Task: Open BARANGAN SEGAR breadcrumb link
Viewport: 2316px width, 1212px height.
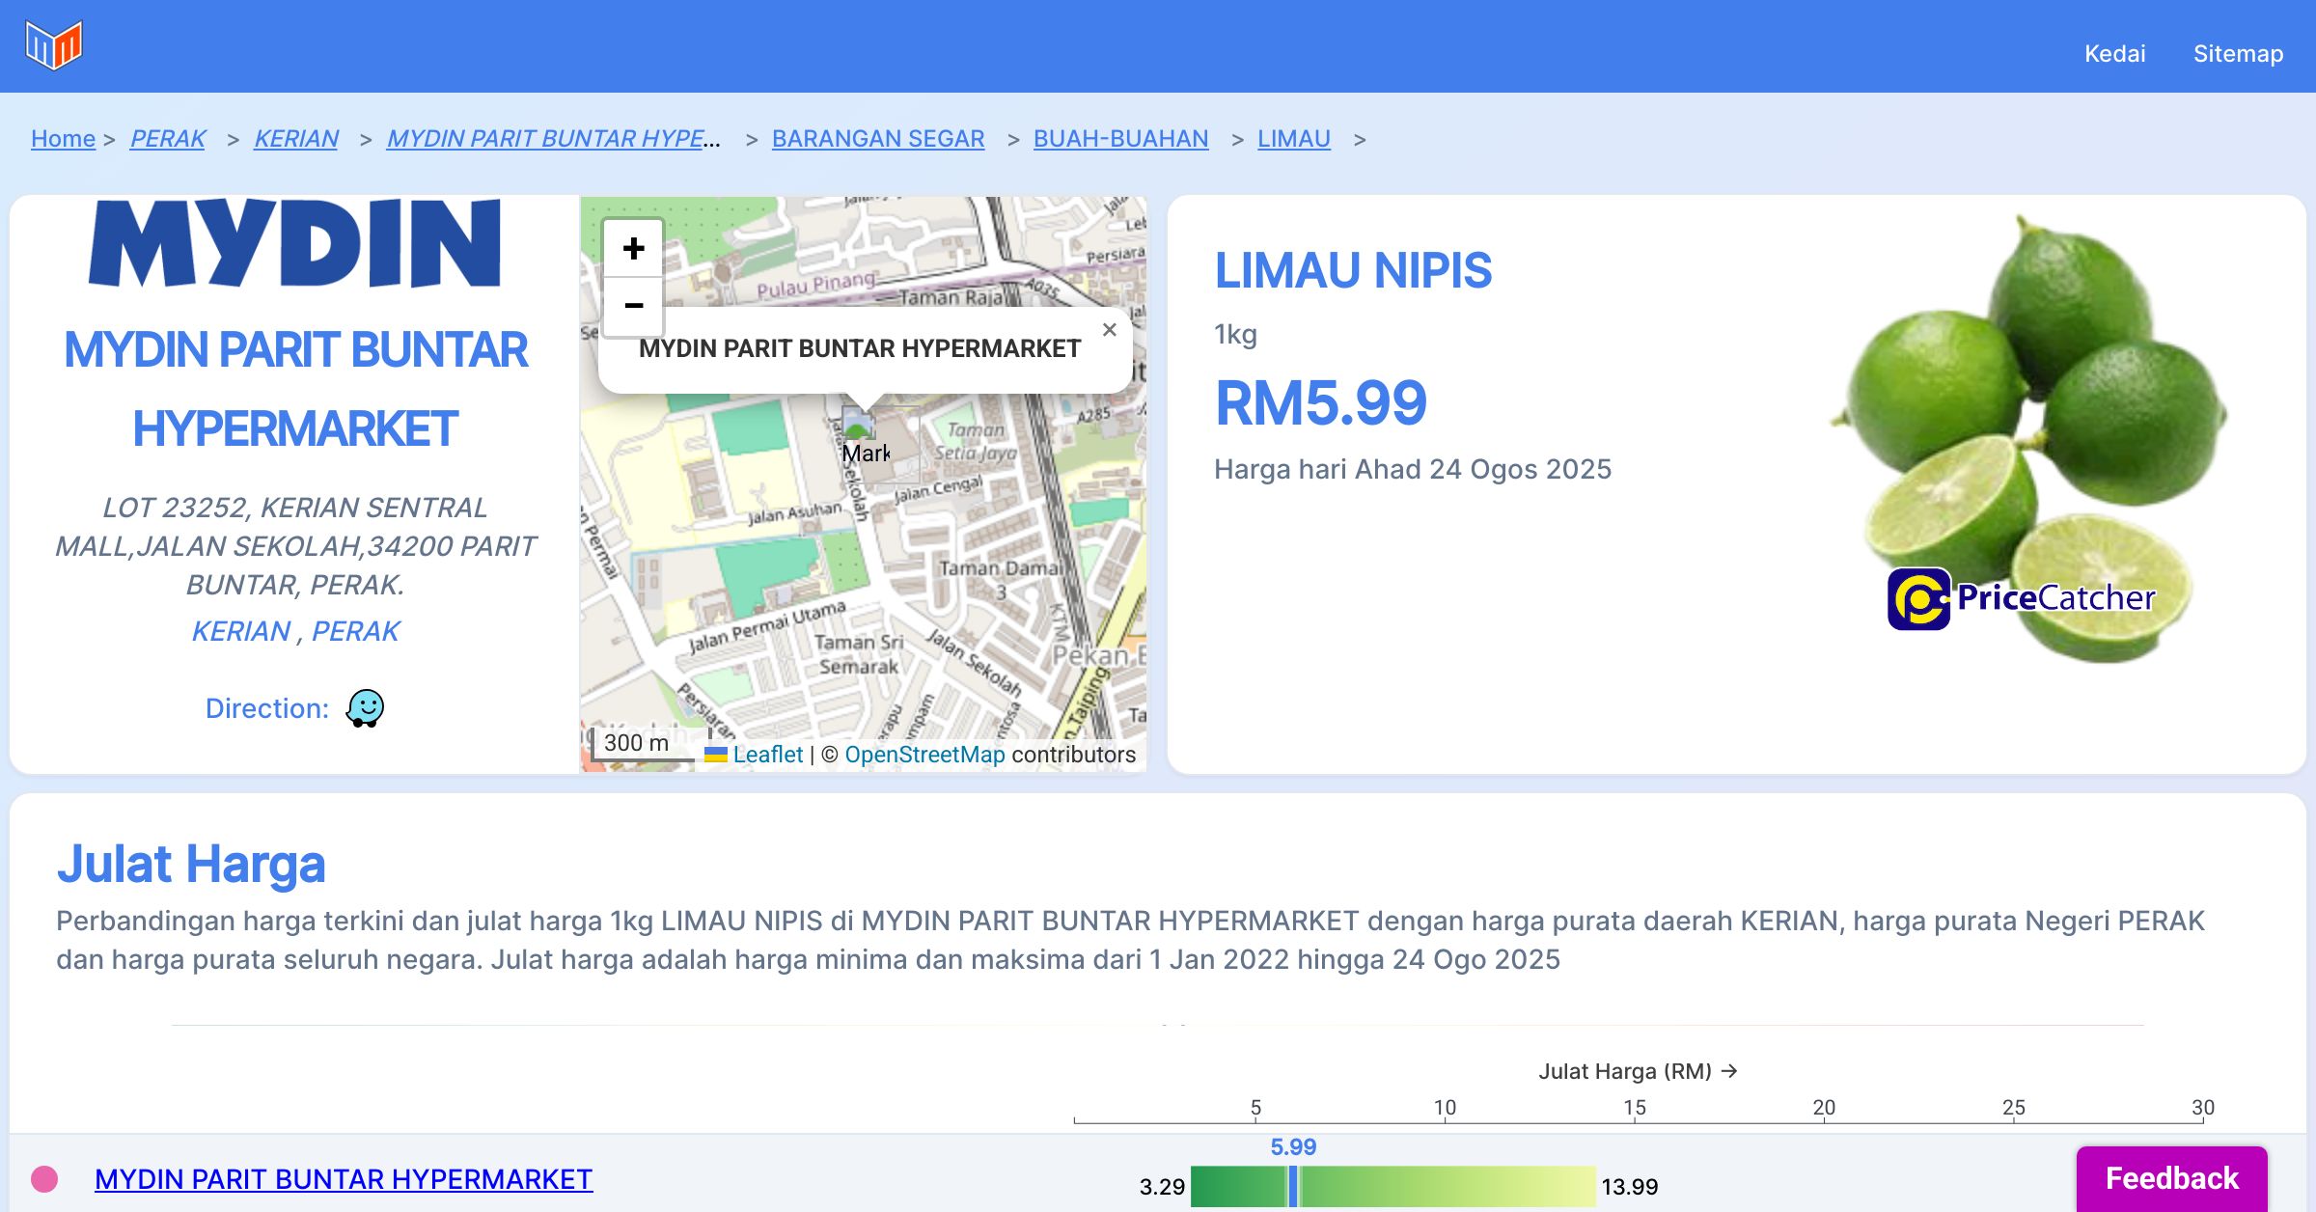Action: click(878, 139)
